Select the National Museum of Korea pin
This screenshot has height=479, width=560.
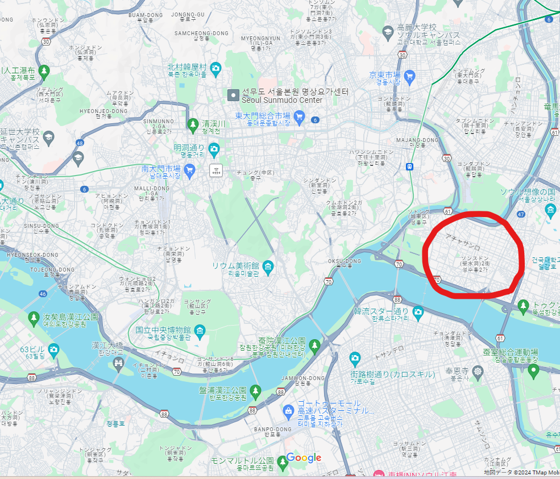click(x=200, y=332)
